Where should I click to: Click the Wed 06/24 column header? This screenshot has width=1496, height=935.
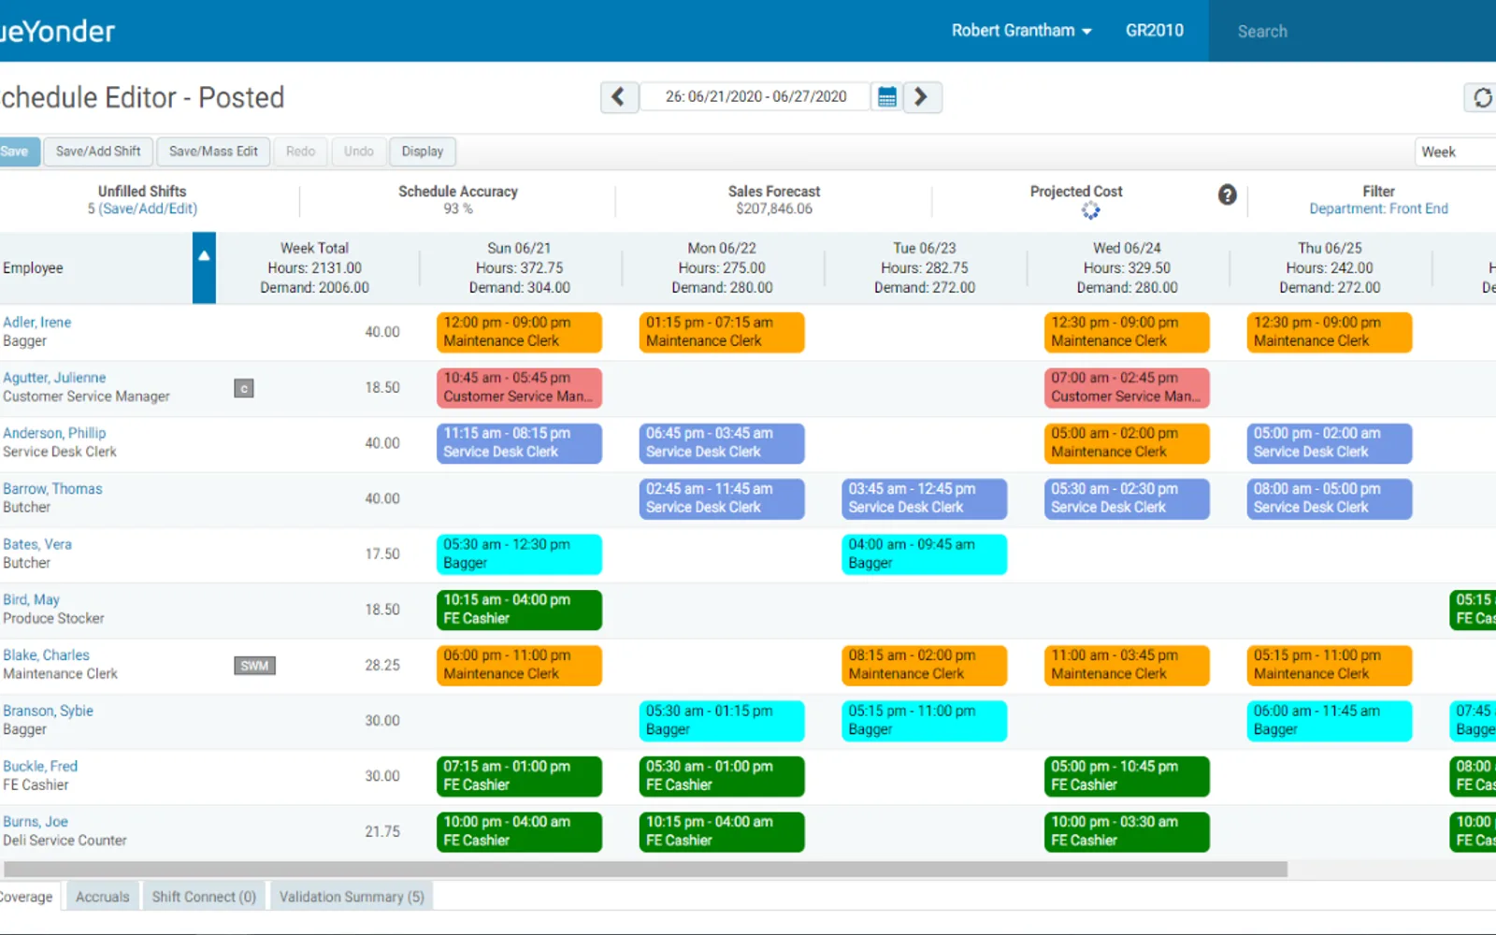tap(1127, 267)
